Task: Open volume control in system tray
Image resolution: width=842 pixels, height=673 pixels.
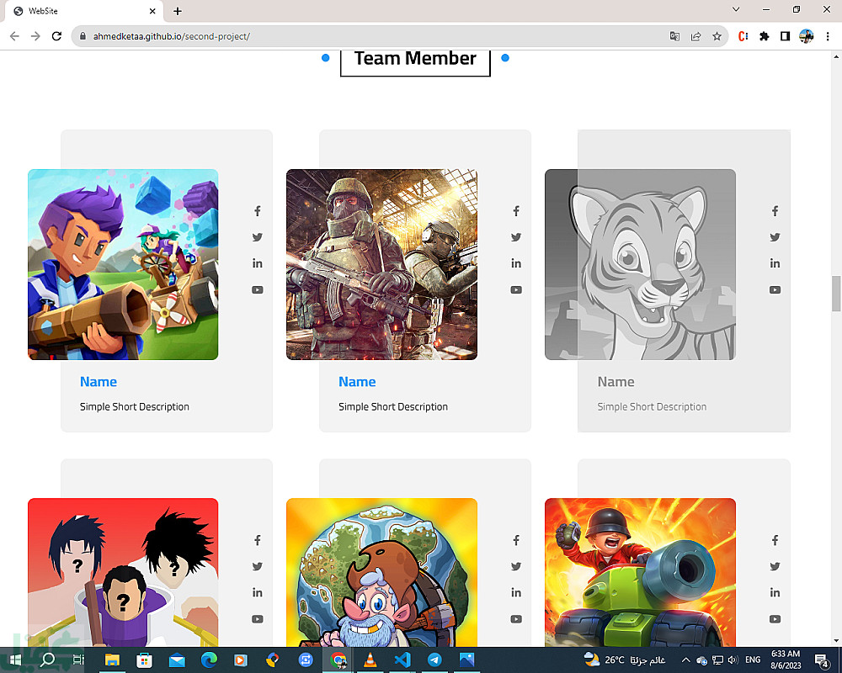Action: click(x=733, y=660)
